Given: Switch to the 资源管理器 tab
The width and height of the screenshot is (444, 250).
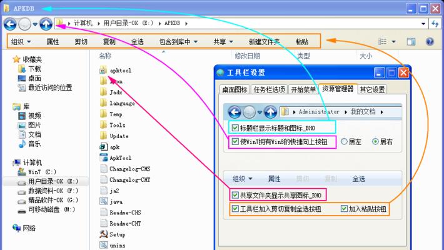Looking at the screenshot, I should pos(338,89).
